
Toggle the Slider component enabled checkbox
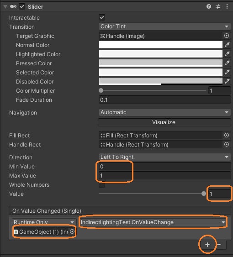click(22, 7)
